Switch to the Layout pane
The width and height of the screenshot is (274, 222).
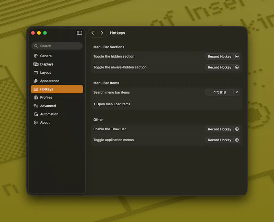pos(57,73)
